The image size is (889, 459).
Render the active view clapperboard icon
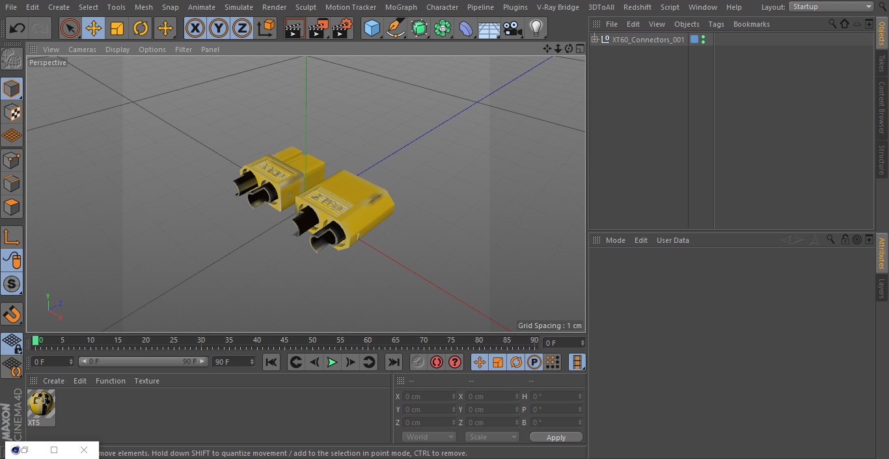click(295, 28)
